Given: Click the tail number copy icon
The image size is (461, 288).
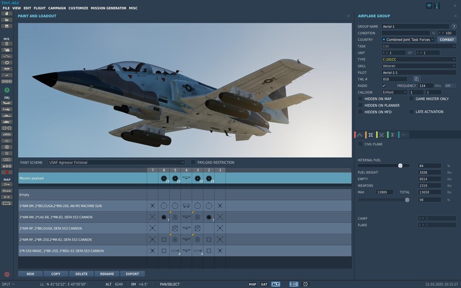Looking at the screenshot, I should tap(417, 79).
